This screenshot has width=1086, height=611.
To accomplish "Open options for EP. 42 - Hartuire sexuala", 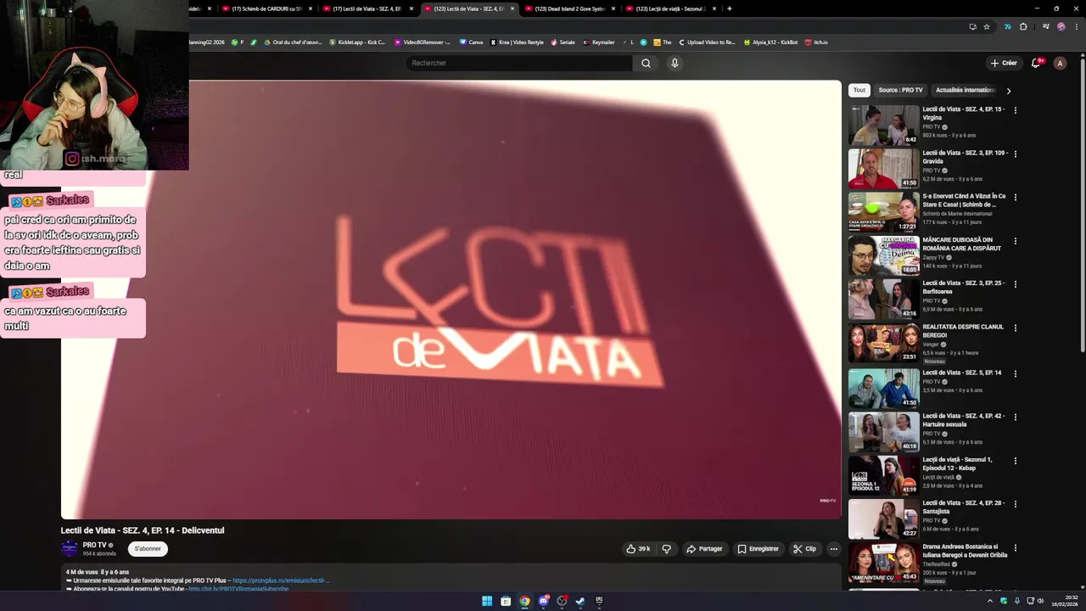I will [1015, 417].
